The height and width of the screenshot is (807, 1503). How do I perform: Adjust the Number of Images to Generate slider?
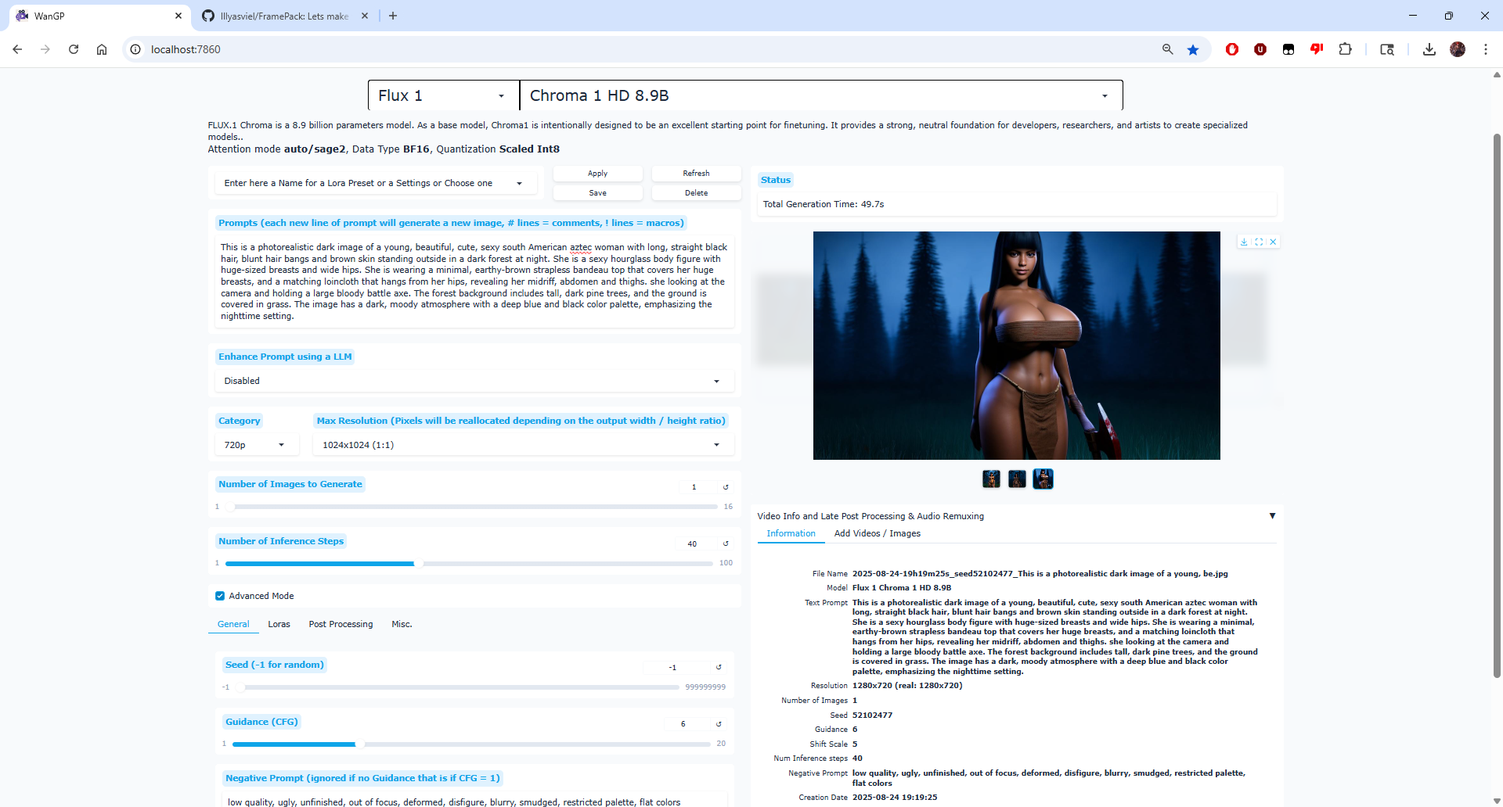(x=471, y=507)
